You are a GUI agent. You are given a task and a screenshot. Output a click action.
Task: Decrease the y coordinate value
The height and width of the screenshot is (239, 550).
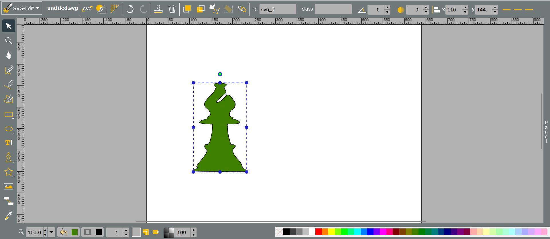[495, 12]
